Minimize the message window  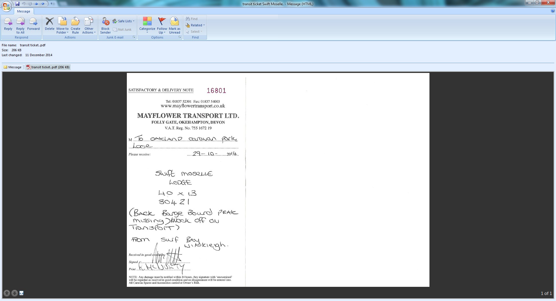(x=530, y=3)
